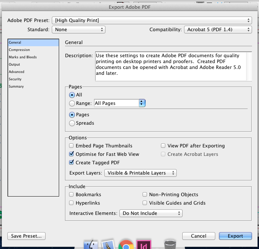Switch to Adobe InDesign in the Dock
259x249 pixels.
click(144, 245)
